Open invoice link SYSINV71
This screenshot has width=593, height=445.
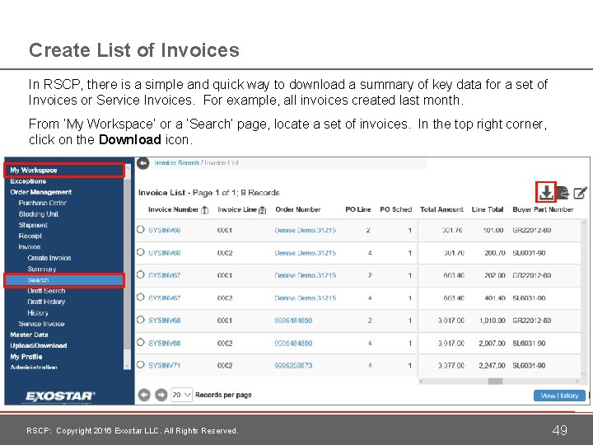coord(164,366)
